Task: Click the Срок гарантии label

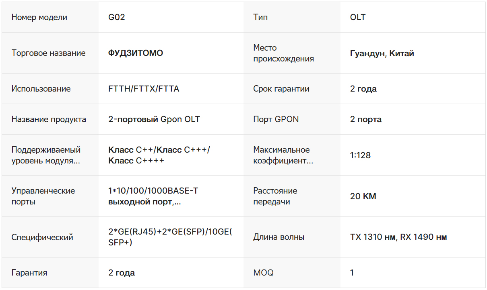Action: [x=281, y=89]
